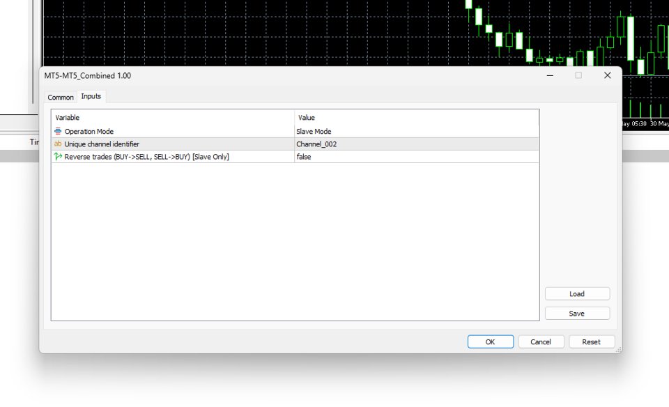Switch to the Inputs tab
669x407 pixels.
coord(91,97)
